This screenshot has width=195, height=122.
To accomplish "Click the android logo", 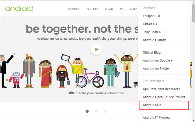I will pos(19,9).
